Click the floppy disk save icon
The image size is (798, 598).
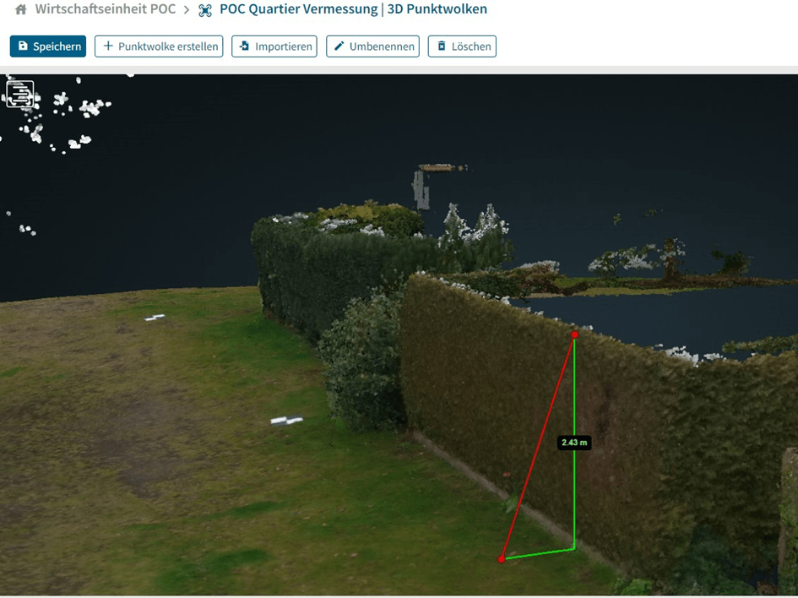tap(23, 46)
